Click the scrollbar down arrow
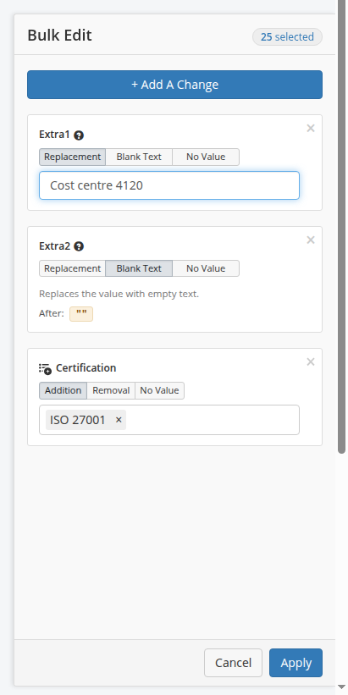 click(341, 687)
